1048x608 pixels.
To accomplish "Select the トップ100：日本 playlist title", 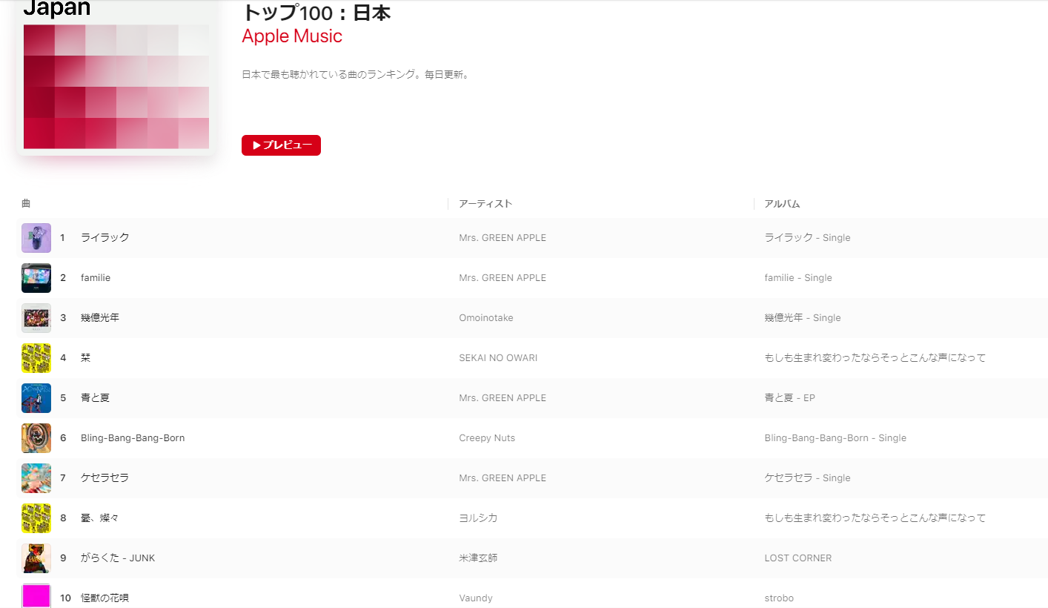I will (316, 12).
